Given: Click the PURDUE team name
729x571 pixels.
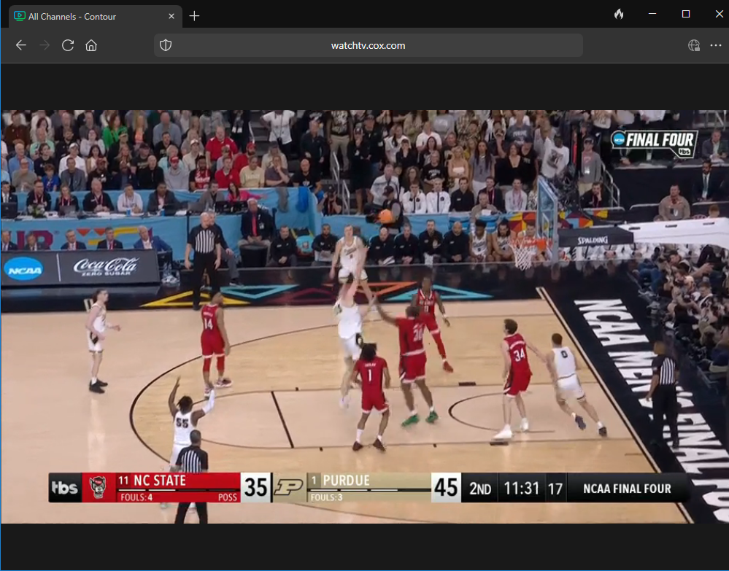Looking at the screenshot, I should [347, 481].
